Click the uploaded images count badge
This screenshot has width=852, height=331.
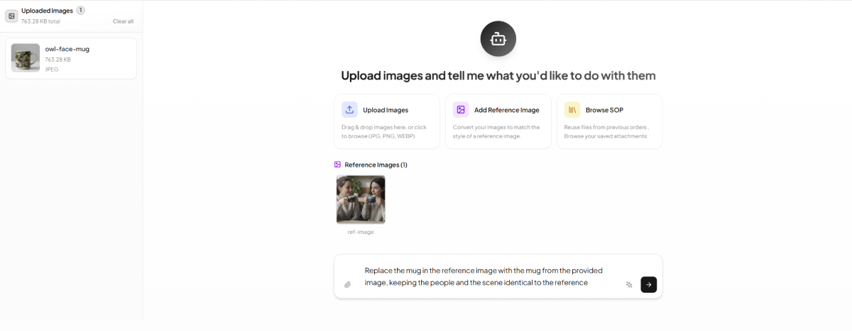(80, 10)
